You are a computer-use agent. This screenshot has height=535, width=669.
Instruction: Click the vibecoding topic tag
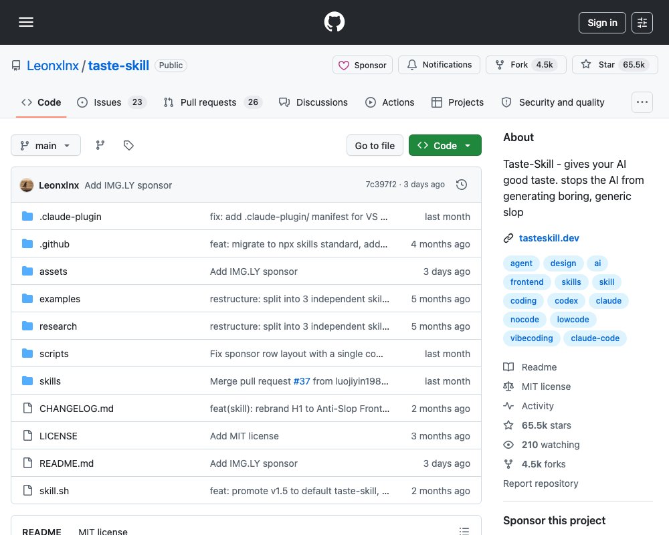pos(532,338)
